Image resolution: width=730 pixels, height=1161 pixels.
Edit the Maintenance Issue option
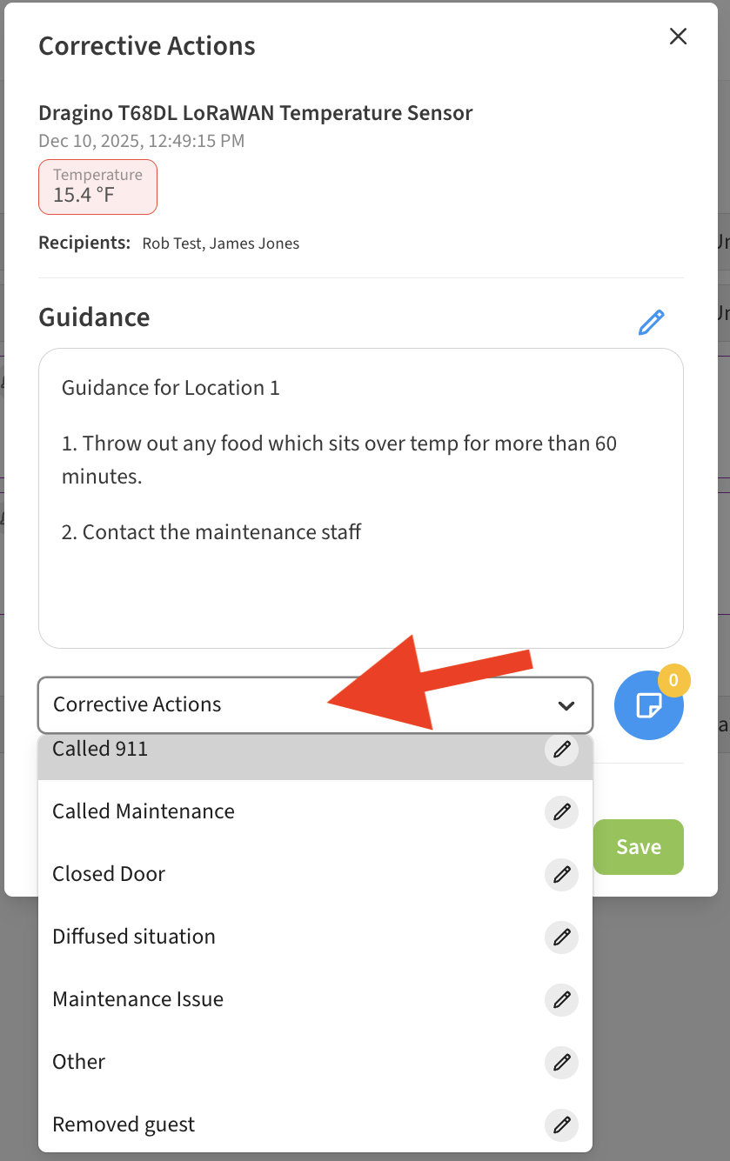pyautogui.click(x=562, y=999)
